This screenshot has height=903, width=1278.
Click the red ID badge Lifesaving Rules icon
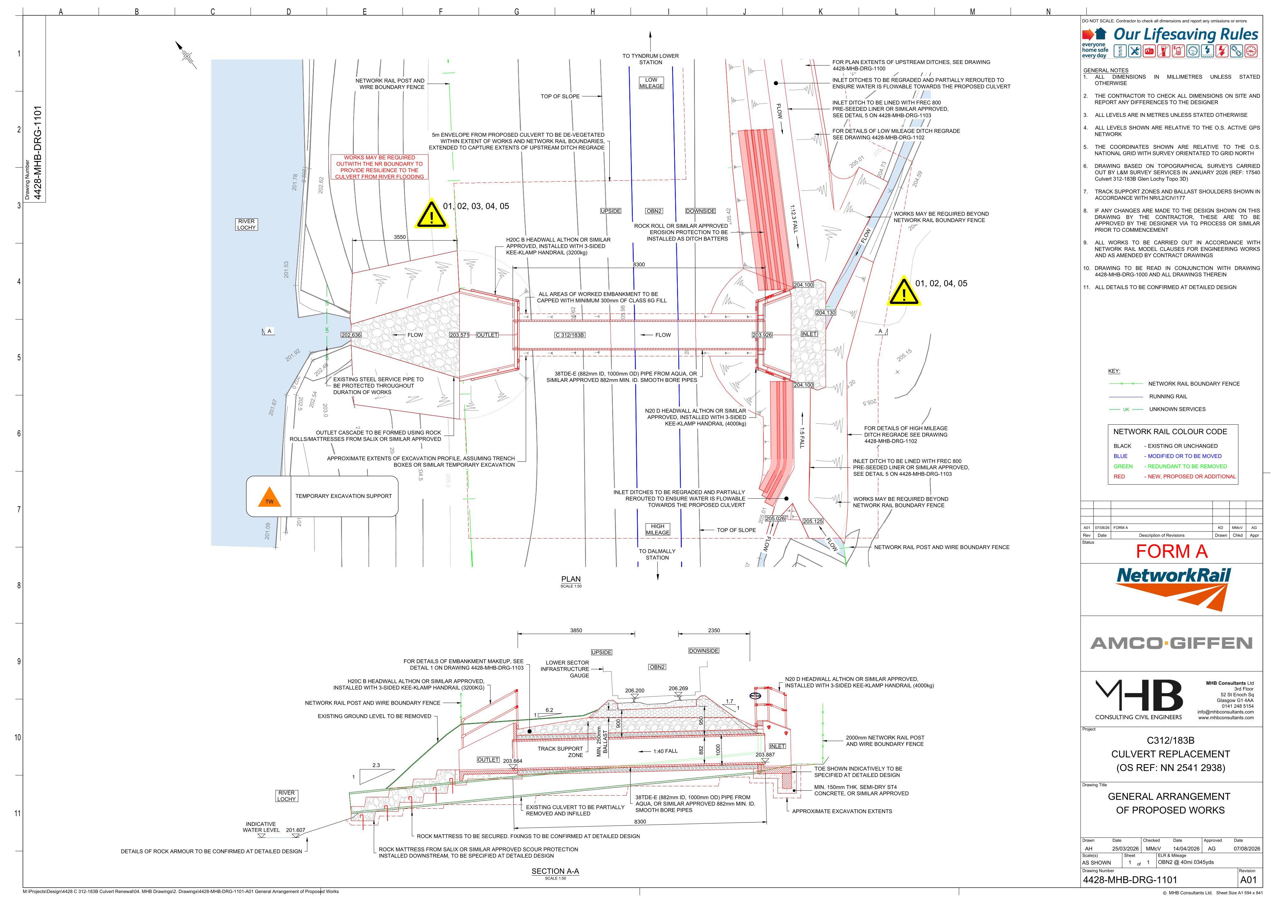point(1149,51)
